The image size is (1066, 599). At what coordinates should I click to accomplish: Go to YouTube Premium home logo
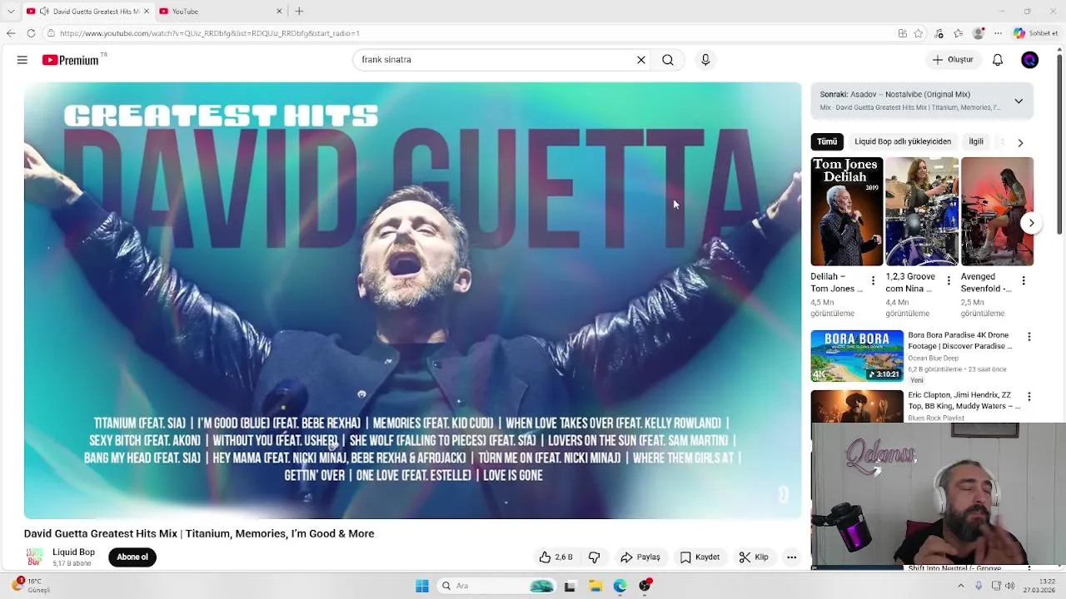pyautogui.click(x=71, y=60)
